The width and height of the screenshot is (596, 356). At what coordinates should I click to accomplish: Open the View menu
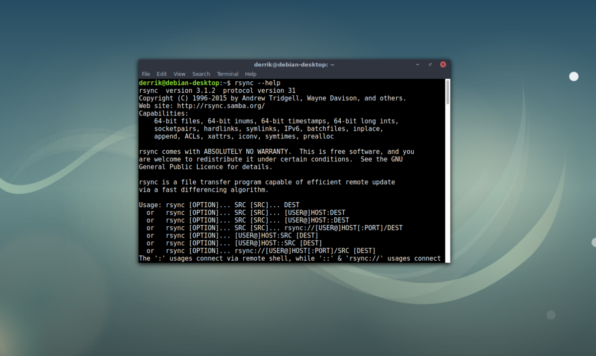pos(179,74)
